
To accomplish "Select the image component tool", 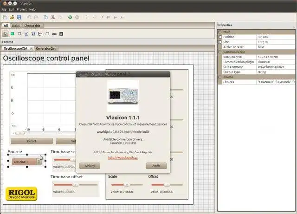I will coord(61,34).
